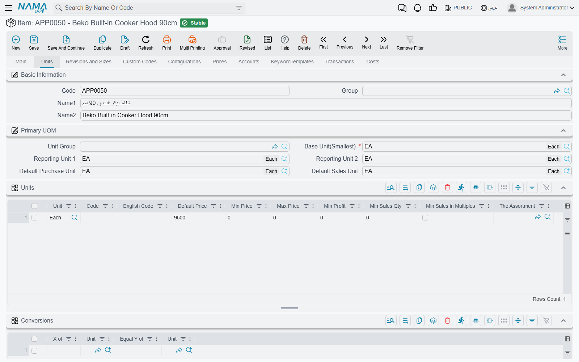Open the Costs tab
Viewport: 579px width, 362px height.
[373, 62]
